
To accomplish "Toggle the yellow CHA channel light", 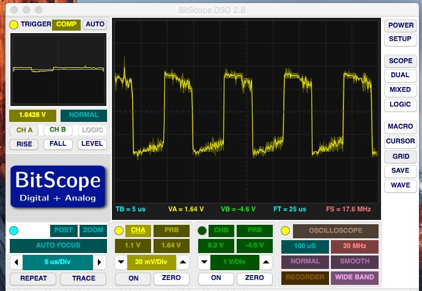I will (x=119, y=230).
